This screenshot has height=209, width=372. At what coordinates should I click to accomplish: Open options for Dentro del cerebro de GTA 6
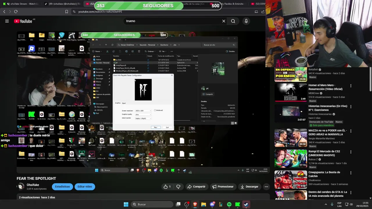click(351, 192)
